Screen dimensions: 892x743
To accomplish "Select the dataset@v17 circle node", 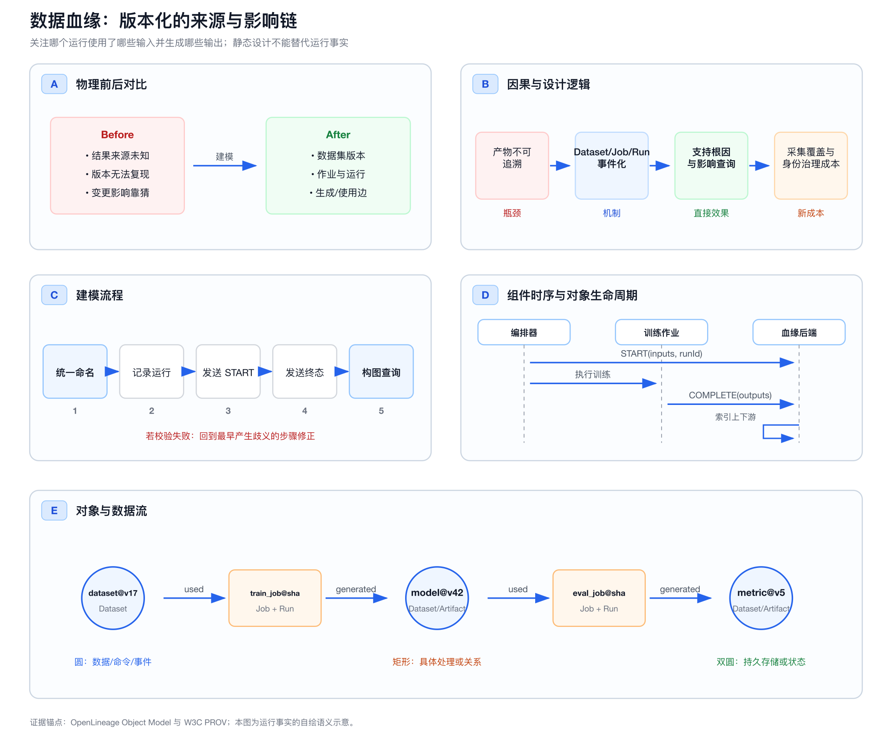I will [113, 598].
